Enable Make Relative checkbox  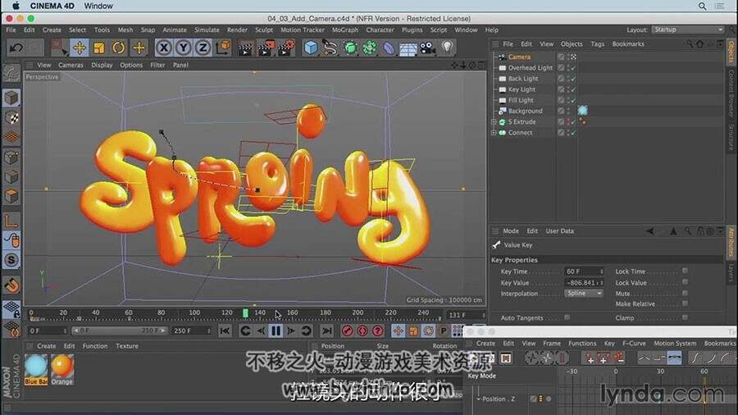(x=685, y=303)
